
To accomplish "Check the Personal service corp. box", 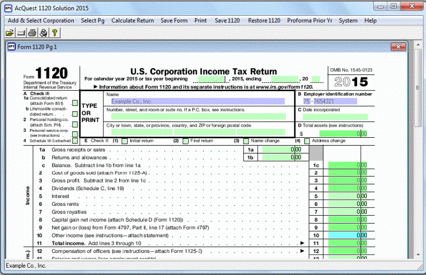I will click(75, 134).
